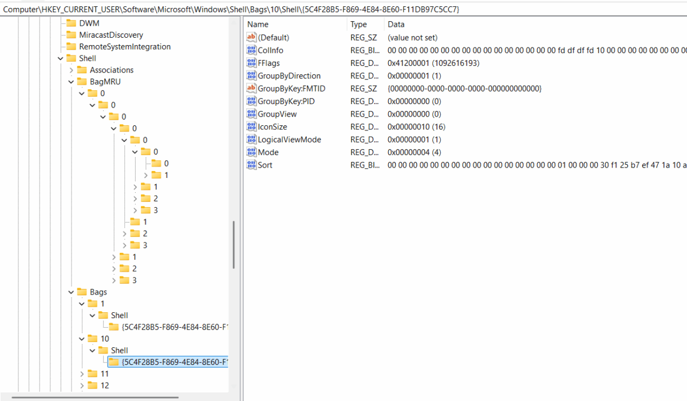The image size is (687, 401).
Task: Click the registry path address bar
Action: pos(229,9)
